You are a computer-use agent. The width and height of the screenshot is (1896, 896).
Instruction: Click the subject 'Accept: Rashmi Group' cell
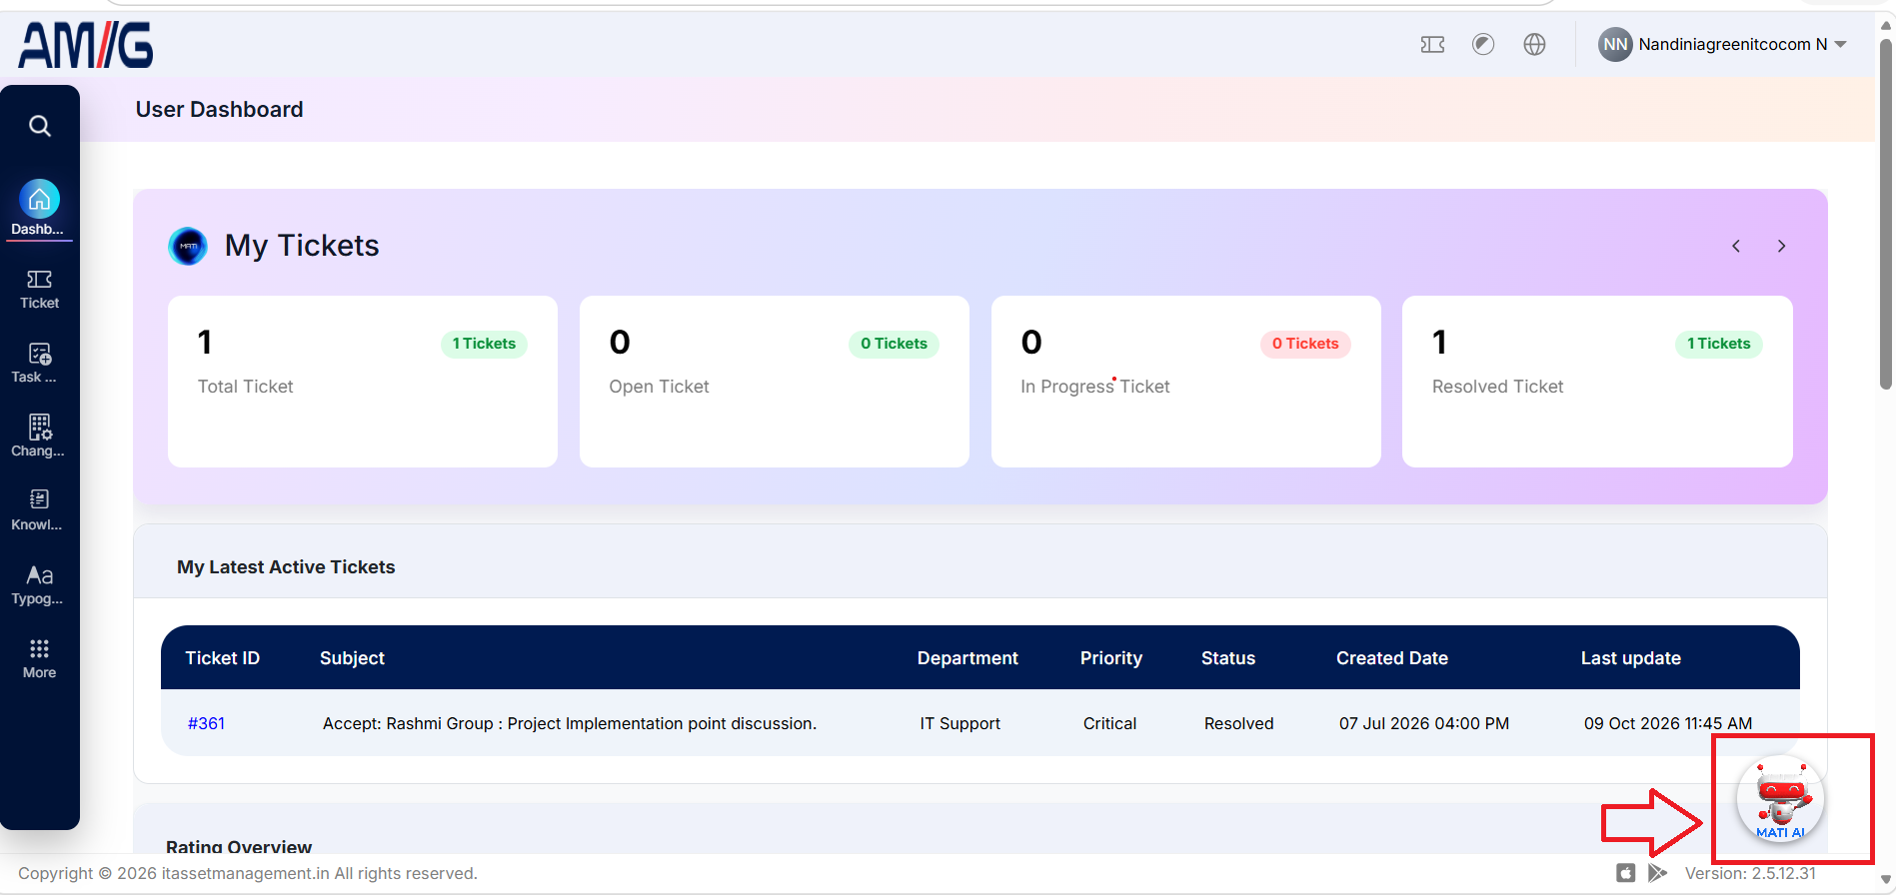point(570,723)
